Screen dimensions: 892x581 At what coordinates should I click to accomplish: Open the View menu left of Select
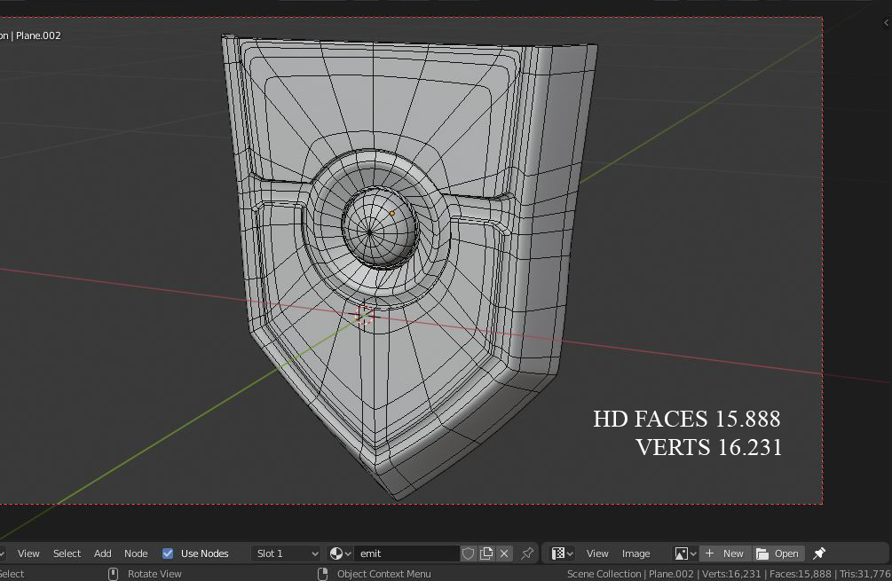(28, 554)
